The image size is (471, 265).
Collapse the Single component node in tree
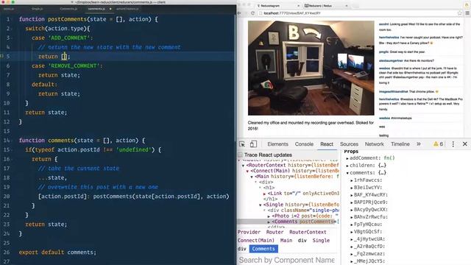[261, 205]
